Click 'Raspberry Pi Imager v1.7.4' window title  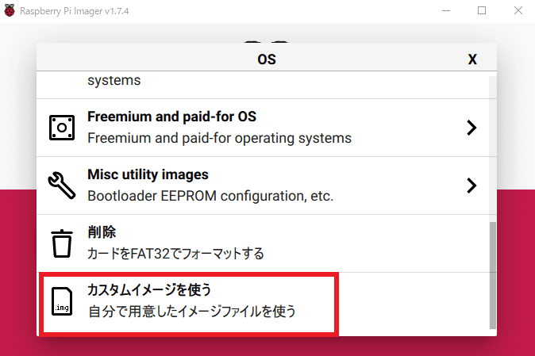(x=75, y=11)
